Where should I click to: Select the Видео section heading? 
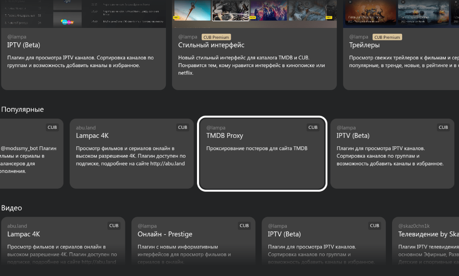pos(12,208)
